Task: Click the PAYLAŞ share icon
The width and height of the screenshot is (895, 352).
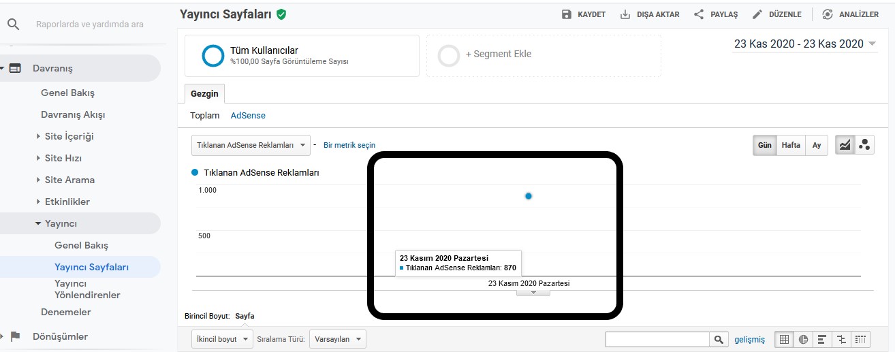Action: [699, 14]
